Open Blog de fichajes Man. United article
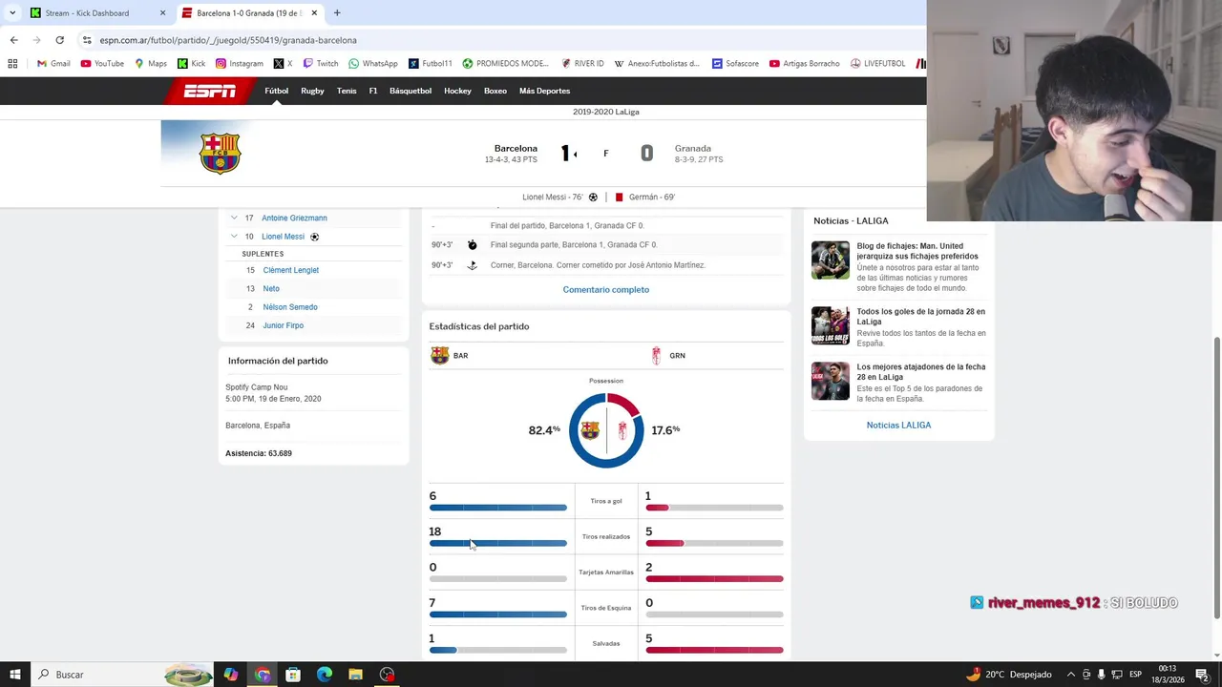This screenshot has height=687, width=1222. tap(917, 251)
